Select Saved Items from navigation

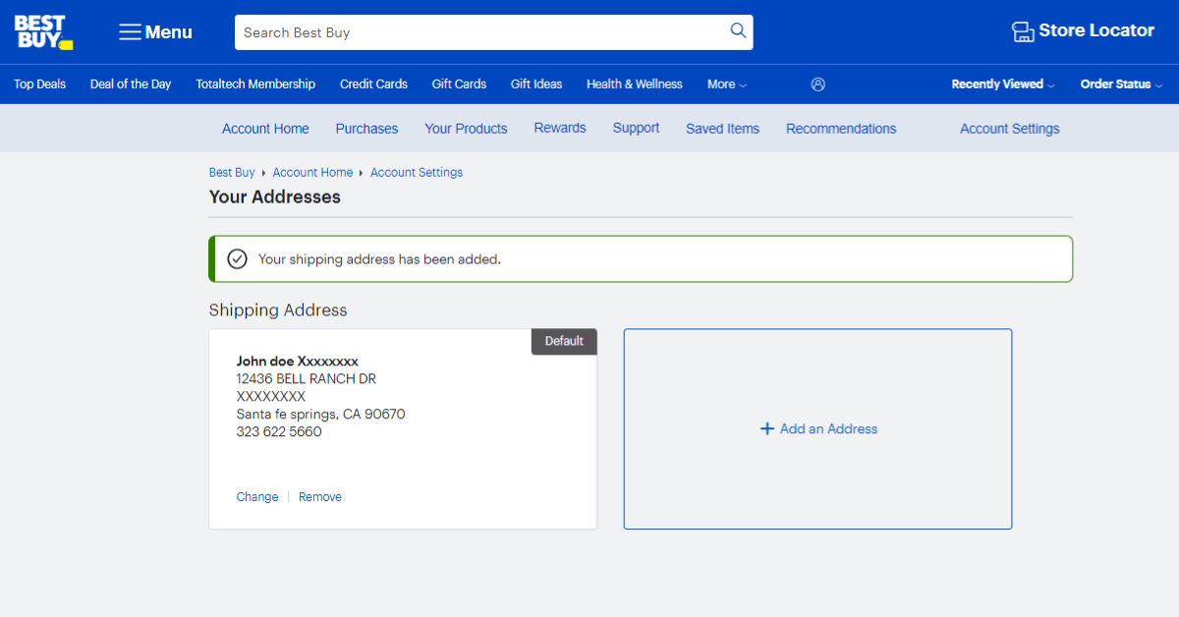tap(722, 128)
